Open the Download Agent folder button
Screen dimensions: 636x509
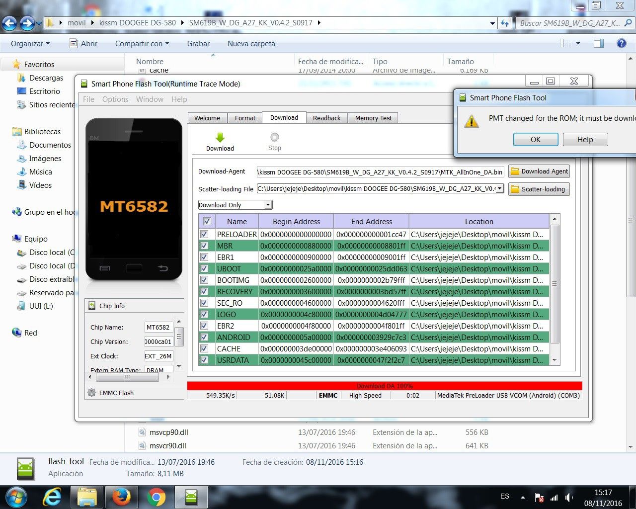point(539,171)
